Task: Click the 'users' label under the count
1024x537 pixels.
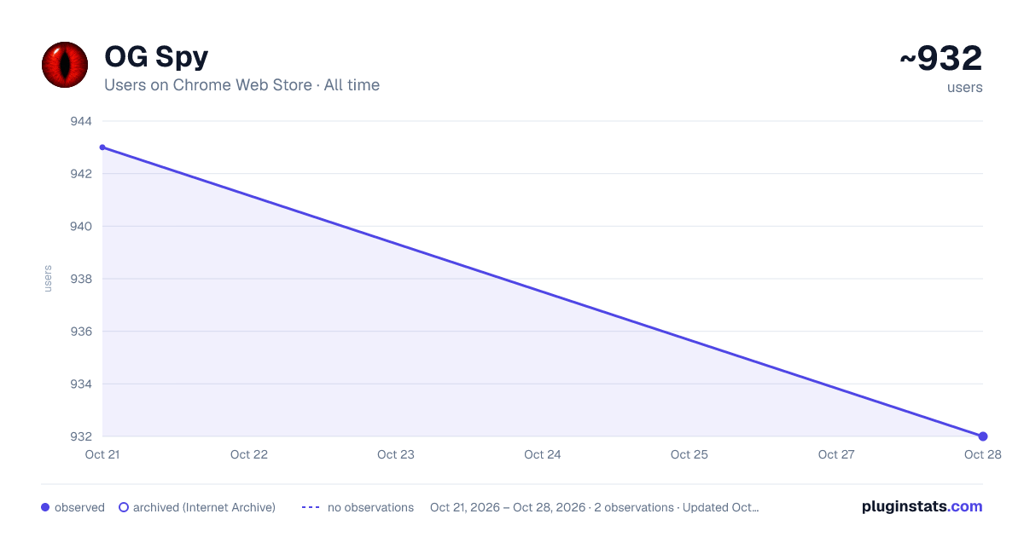Action: (965, 87)
